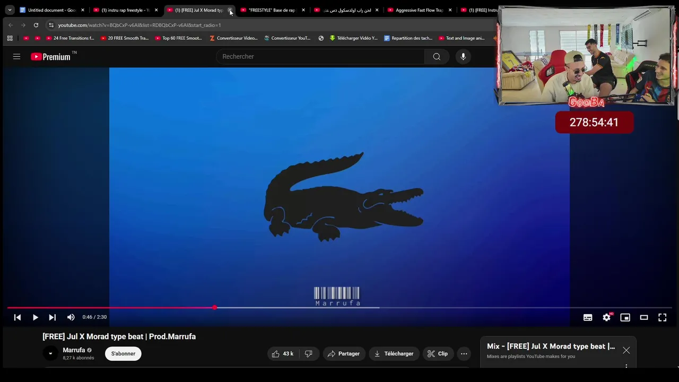Open the tab search dropdown arrow
The height and width of the screenshot is (382, 679).
(10, 10)
